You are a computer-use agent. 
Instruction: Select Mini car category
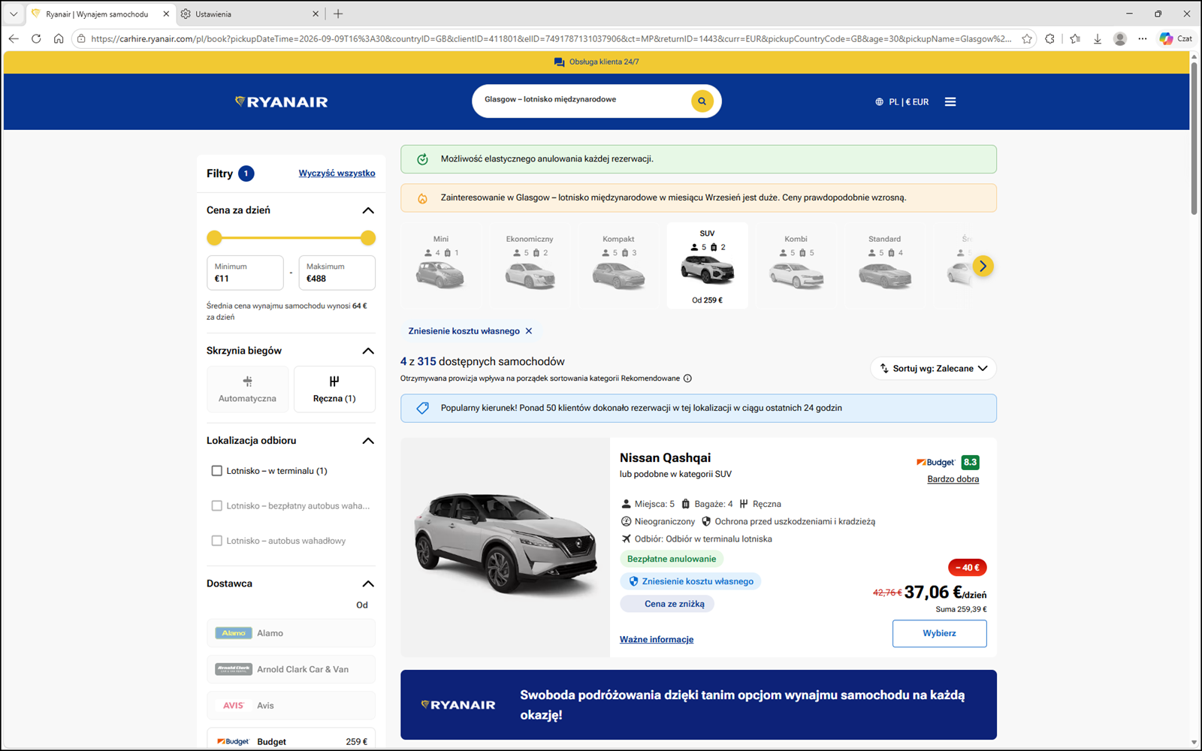click(441, 266)
